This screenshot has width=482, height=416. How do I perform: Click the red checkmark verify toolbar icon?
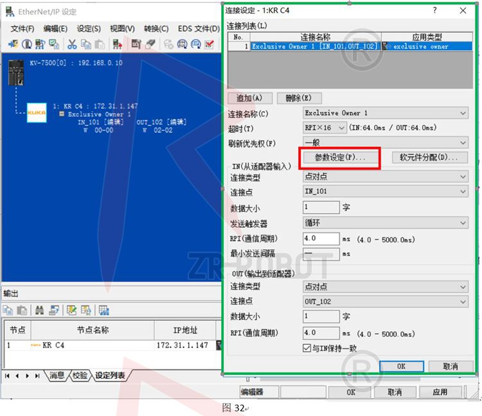click(x=210, y=44)
